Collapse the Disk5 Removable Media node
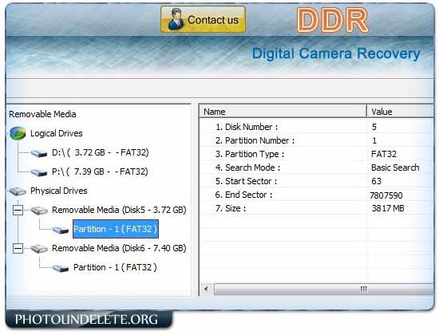 tap(18, 211)
